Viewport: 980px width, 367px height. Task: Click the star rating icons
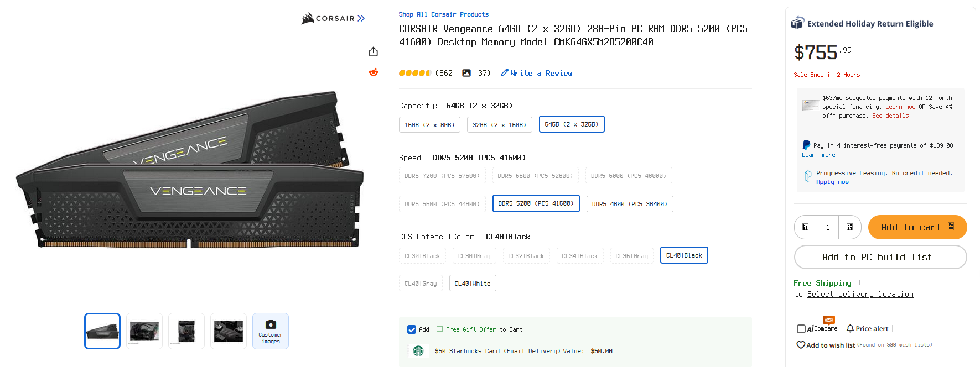pyautogui.click(x=415, y=73)
